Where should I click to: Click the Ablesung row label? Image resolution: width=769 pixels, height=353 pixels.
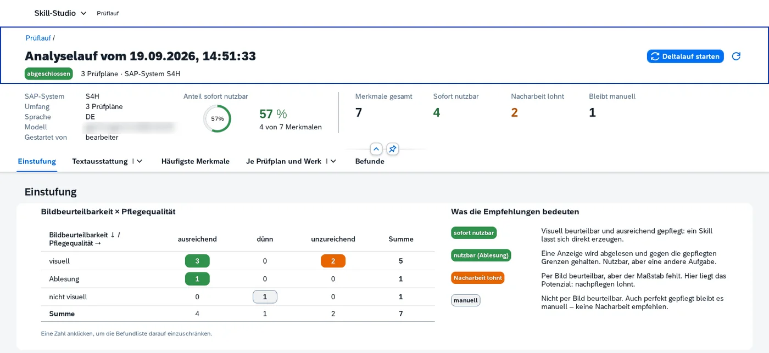pyautogui.click(x=64, y=279)
